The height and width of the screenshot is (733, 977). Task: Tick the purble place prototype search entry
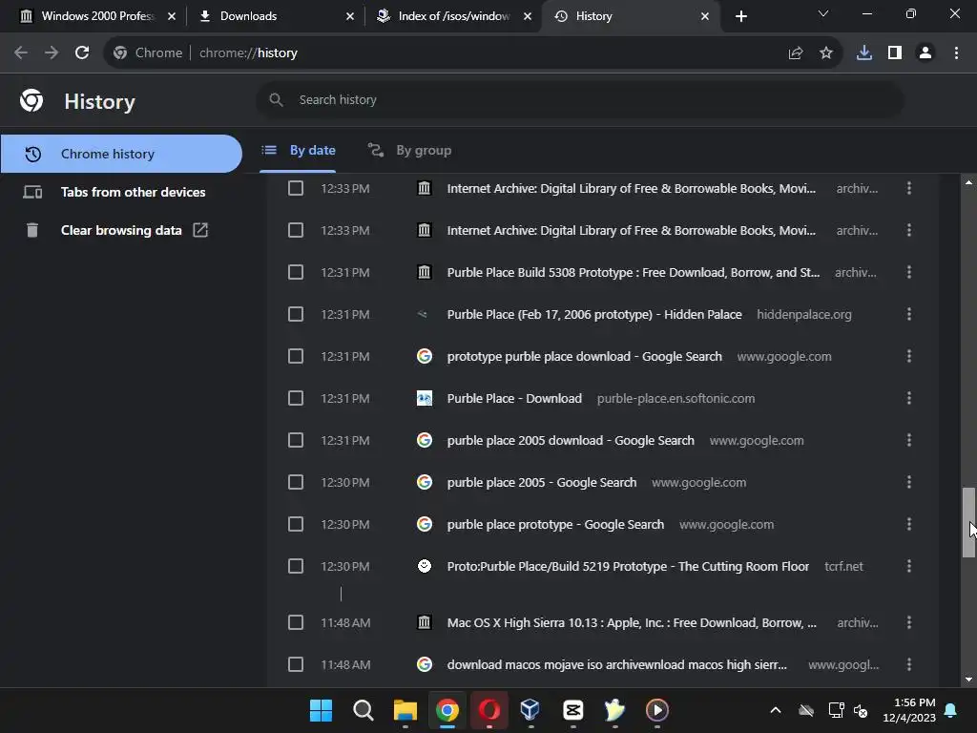(296, 524)
